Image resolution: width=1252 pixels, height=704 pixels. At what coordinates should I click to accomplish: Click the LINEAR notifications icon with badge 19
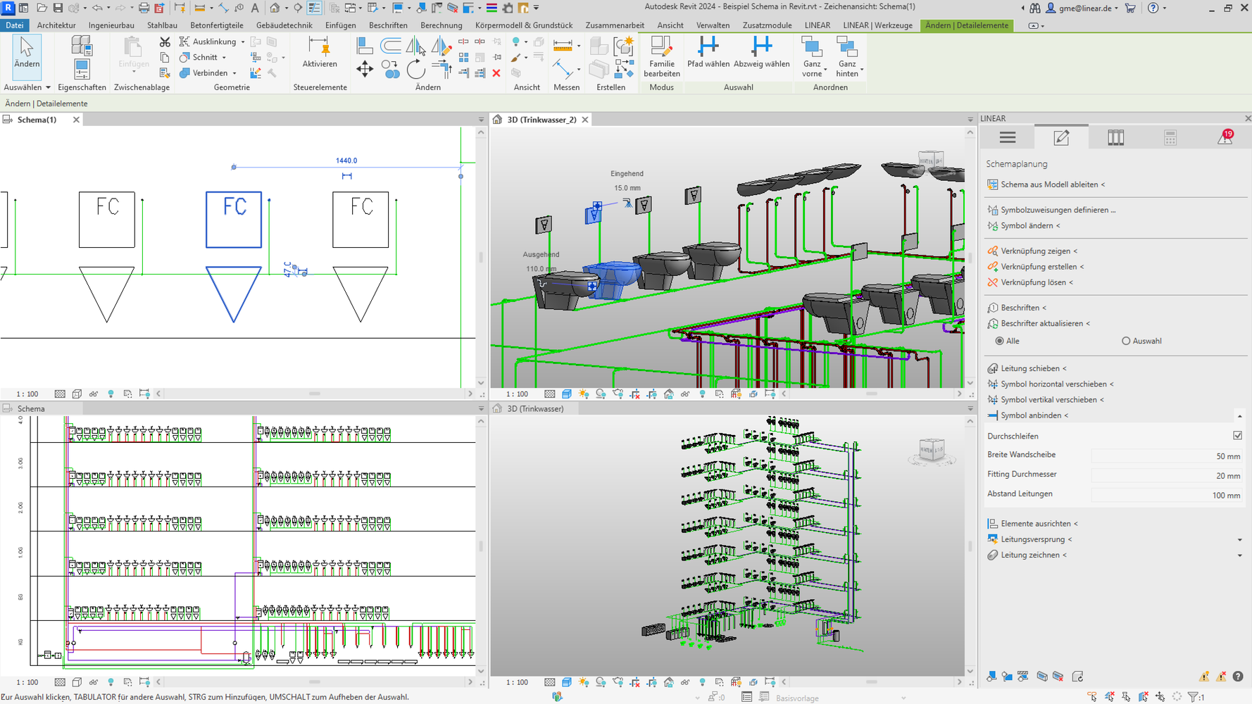click(1225, 138)
